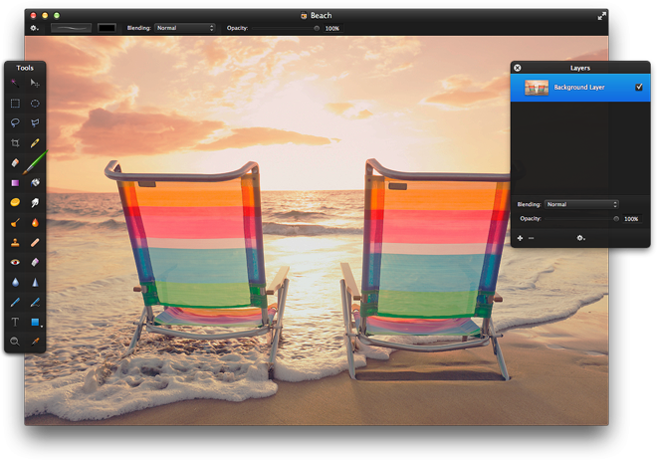Select the Background Layer thumbnail
657x460 pixels.
pyautogui.click(x=537, y=88)
